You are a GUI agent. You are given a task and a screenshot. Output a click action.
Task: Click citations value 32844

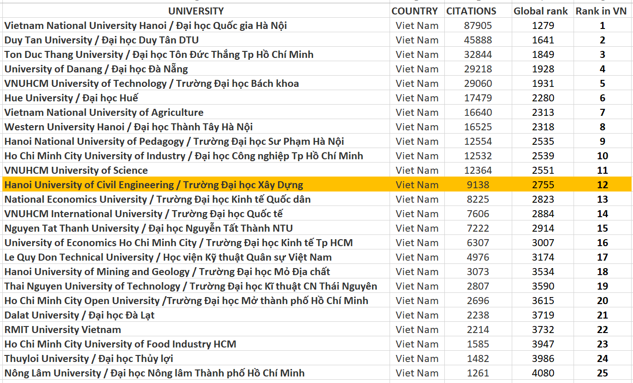pos(478,54)
